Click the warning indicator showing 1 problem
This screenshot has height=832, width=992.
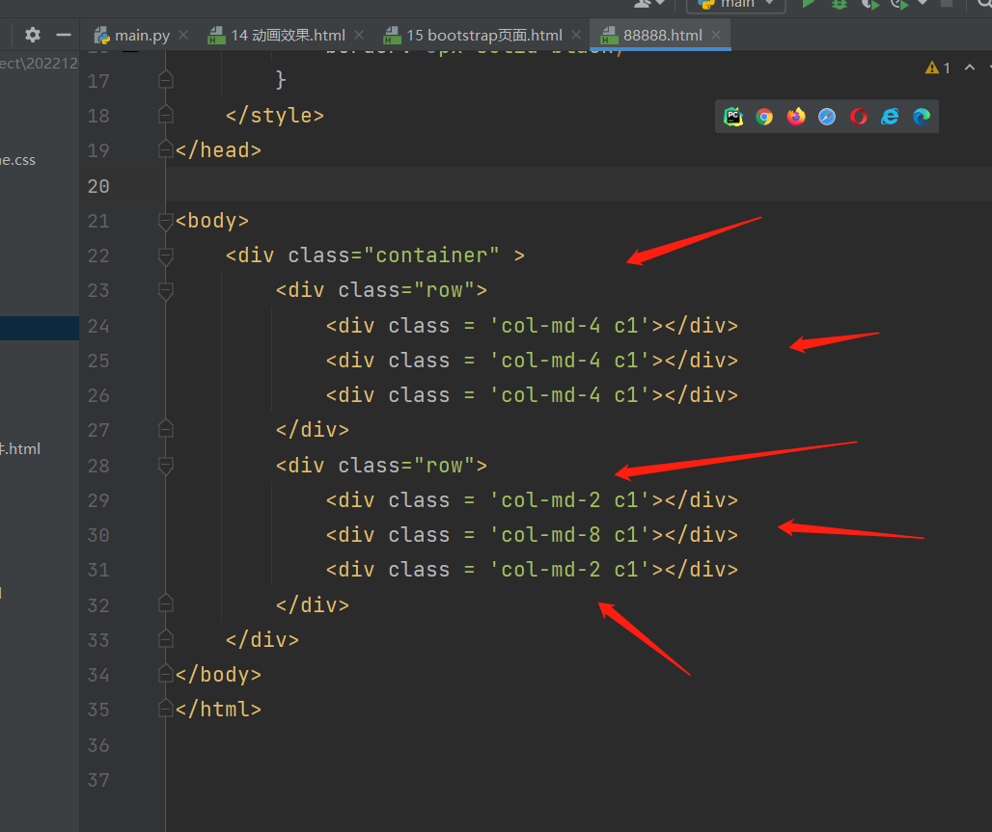(938, 67)
